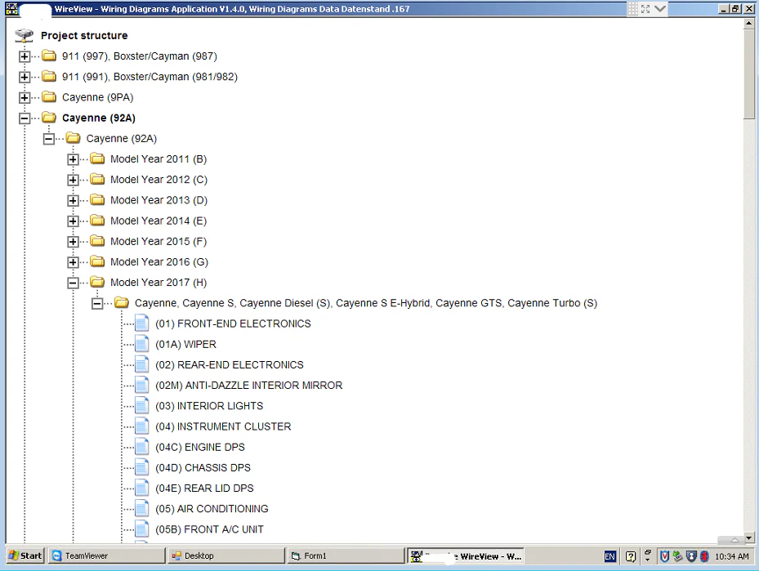Click the red system tray icon
The height and width of the screenshot is (571, 759).
(x=704, y=556)
